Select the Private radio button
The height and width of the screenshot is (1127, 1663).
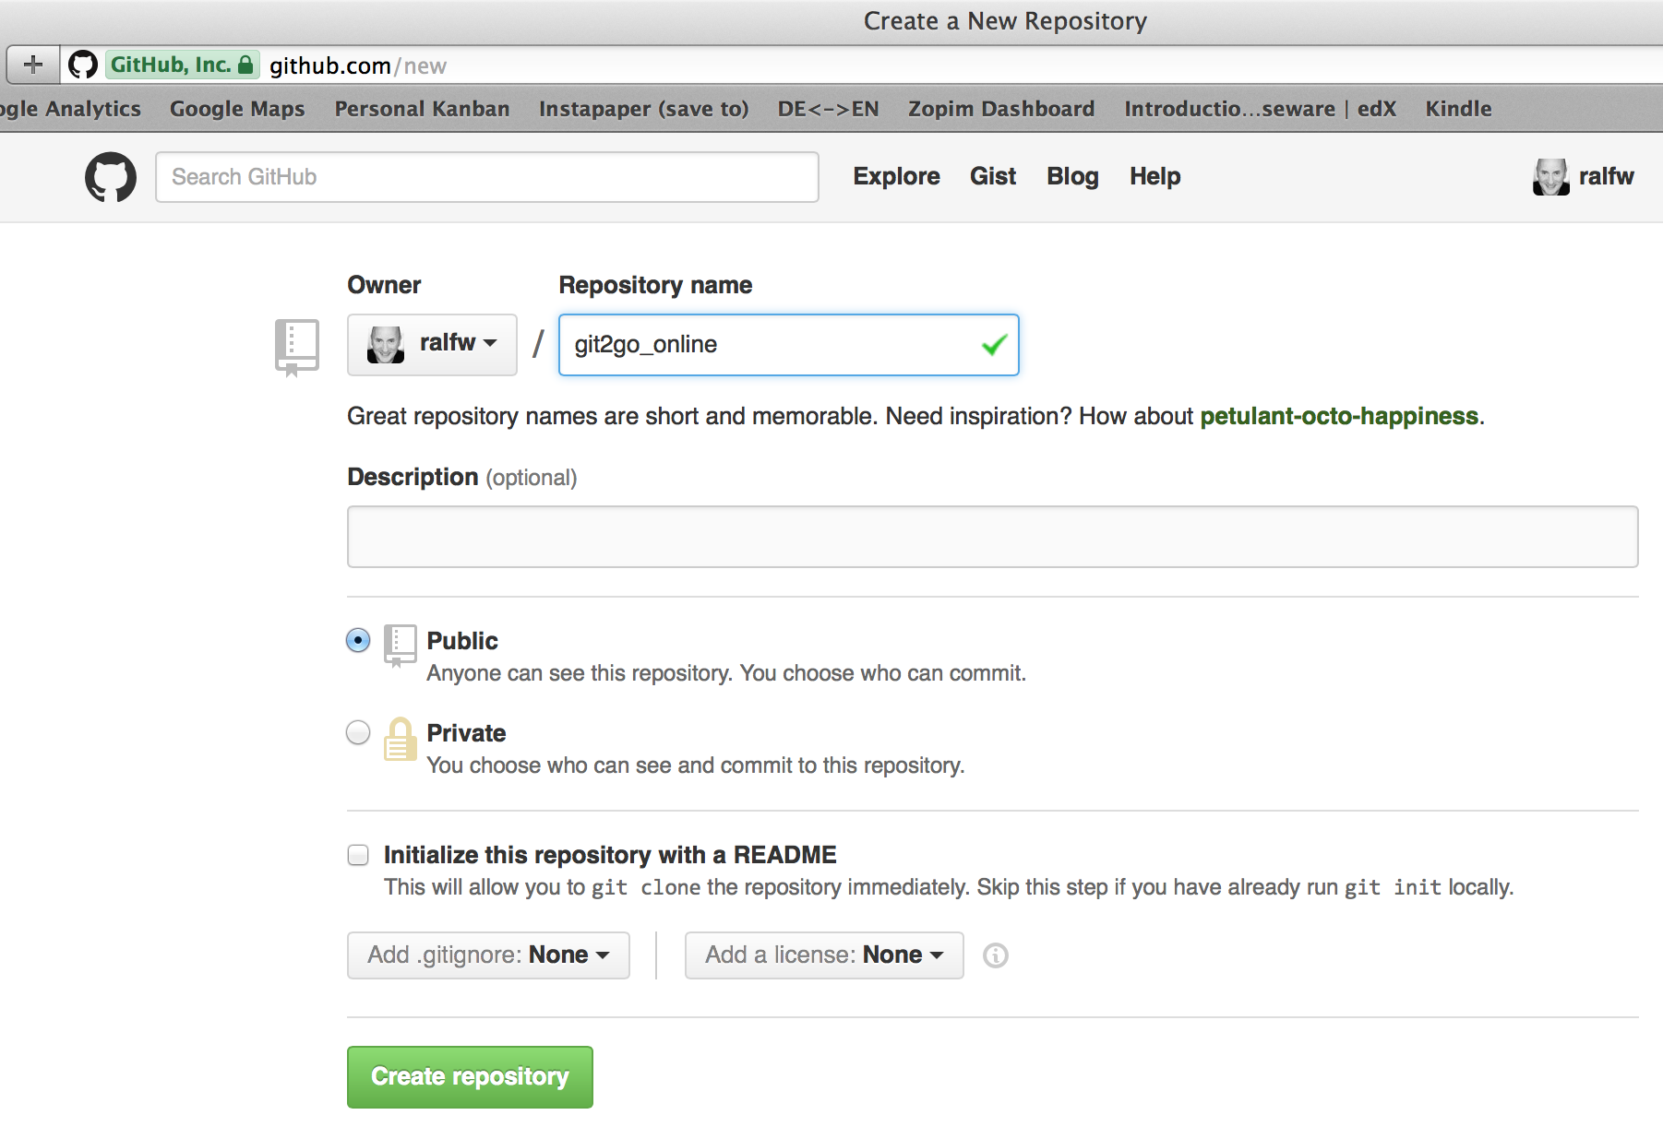click(358, 732)
